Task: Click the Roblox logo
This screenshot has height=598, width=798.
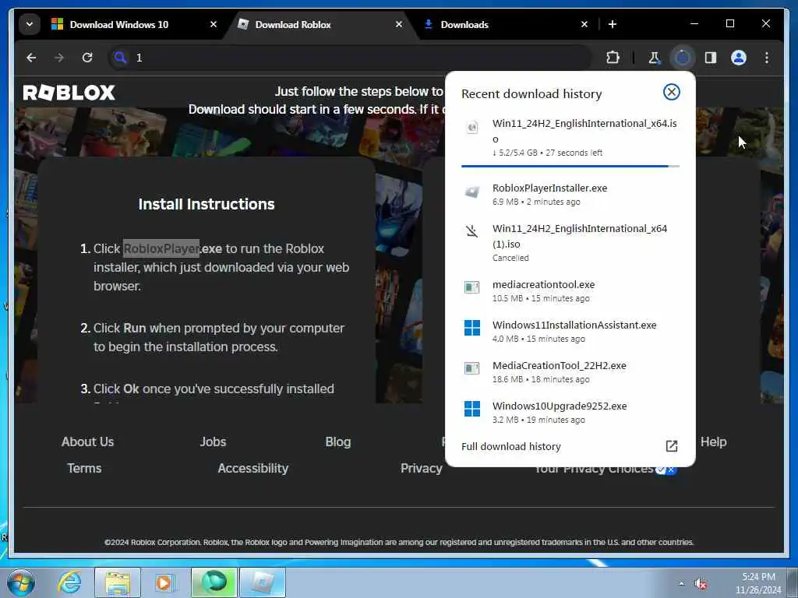Action: tap(69, 93)
